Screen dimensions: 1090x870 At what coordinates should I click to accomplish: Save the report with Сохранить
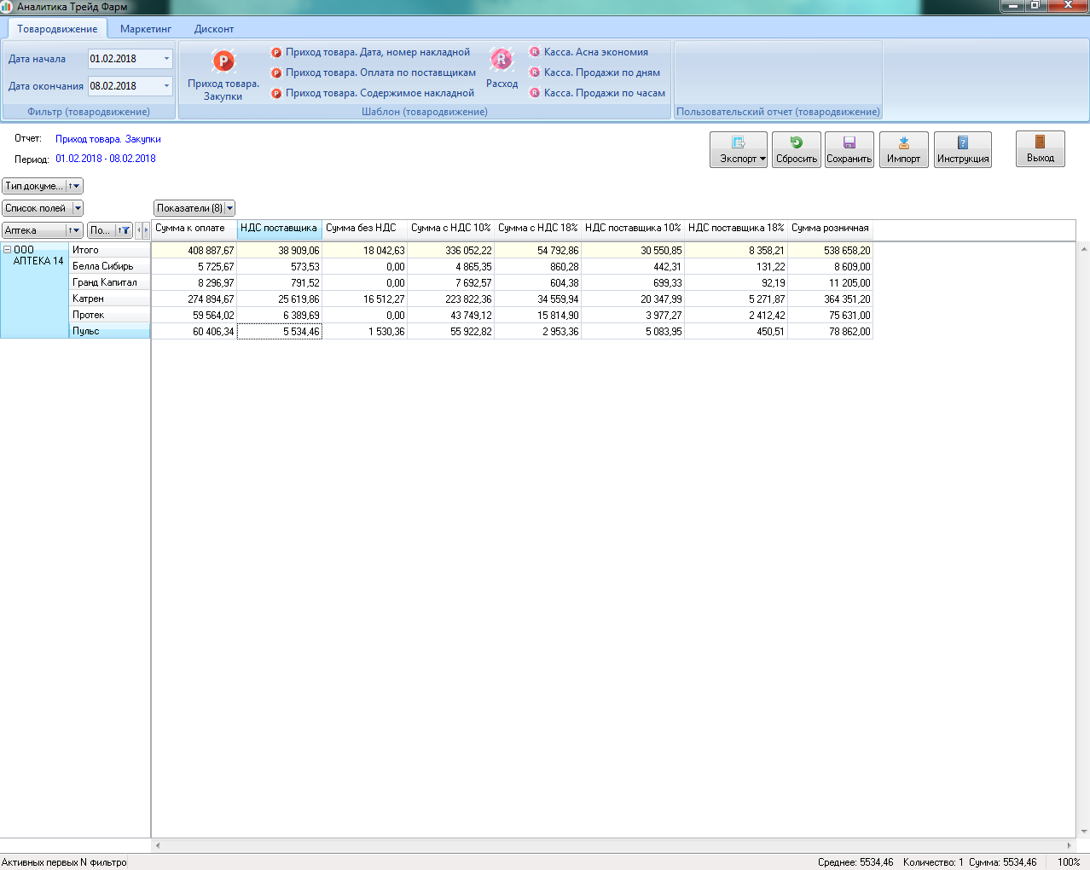(x=849, y=149)
